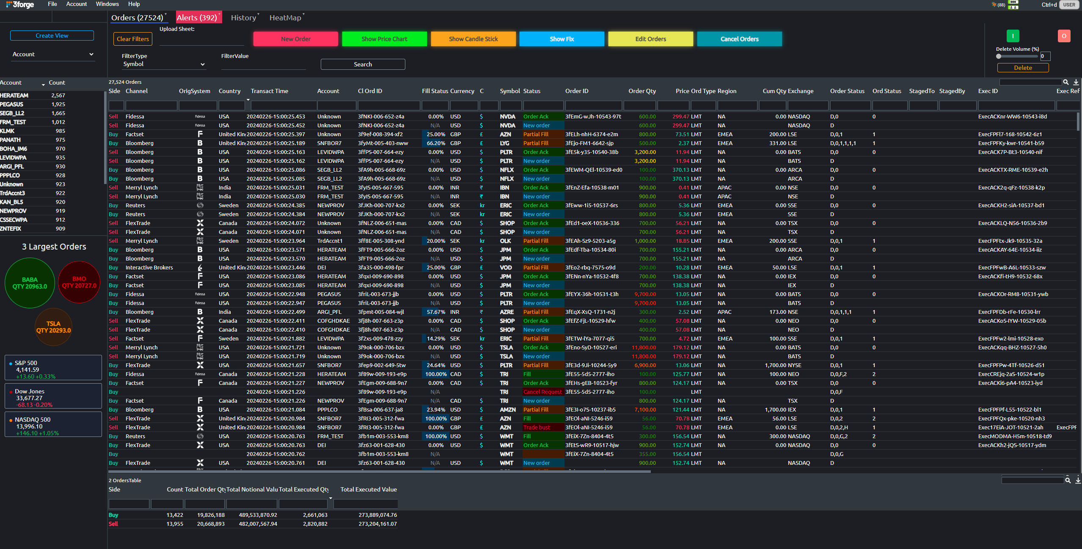
Task: Click the summary table search magnifier icon
Action: tap(1068, 480)
